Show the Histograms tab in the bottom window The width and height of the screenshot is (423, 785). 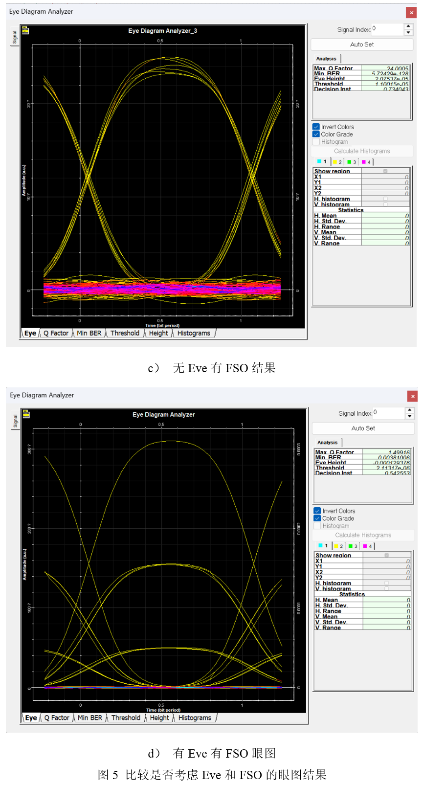click(195, 718)
